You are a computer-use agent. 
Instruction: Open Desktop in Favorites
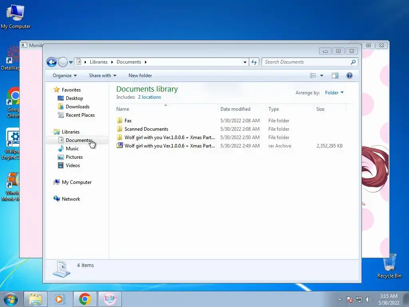pyautogui.click(x=74, y=98)
